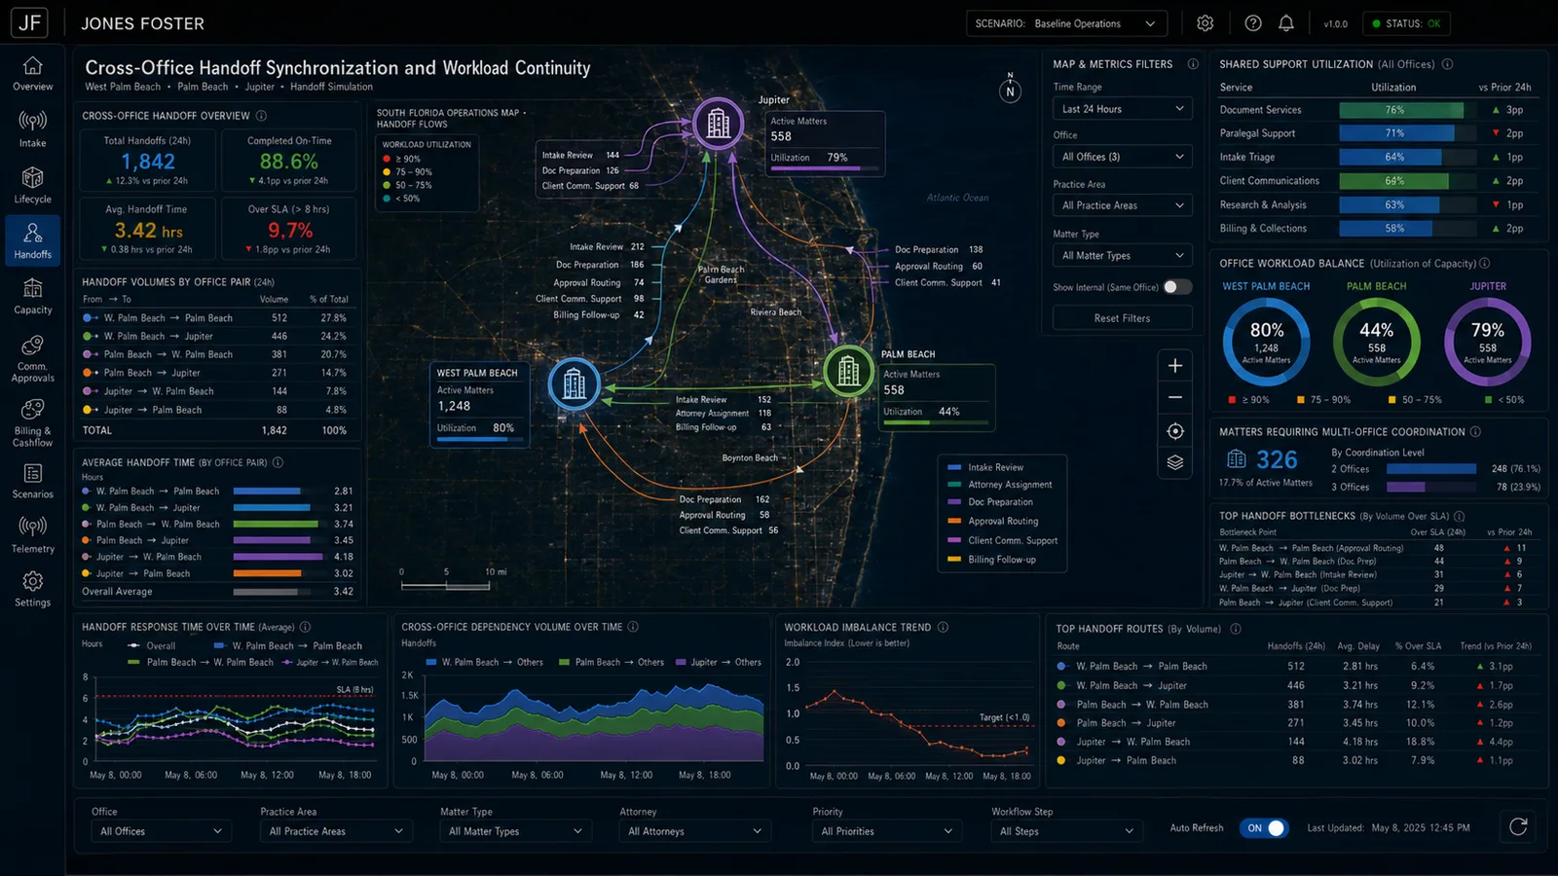The width and height of the screenshot is (1558, 876).
Task: Zoom out on the map
Action: tap(1175, 397)
